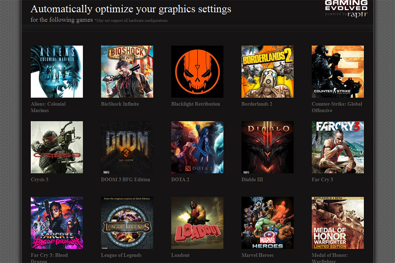Click the 'DOTA 2' title text
The width and height of the screenshot is (395, 263).
(180, 179)
